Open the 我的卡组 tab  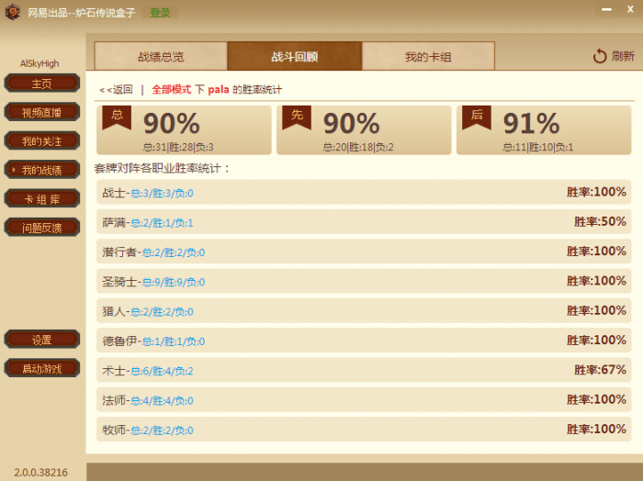pyautogui.click(x=428, y=56)
